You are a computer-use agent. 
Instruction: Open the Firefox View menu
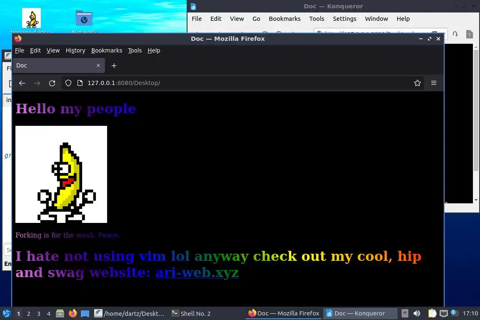click(x=53, y=50)
